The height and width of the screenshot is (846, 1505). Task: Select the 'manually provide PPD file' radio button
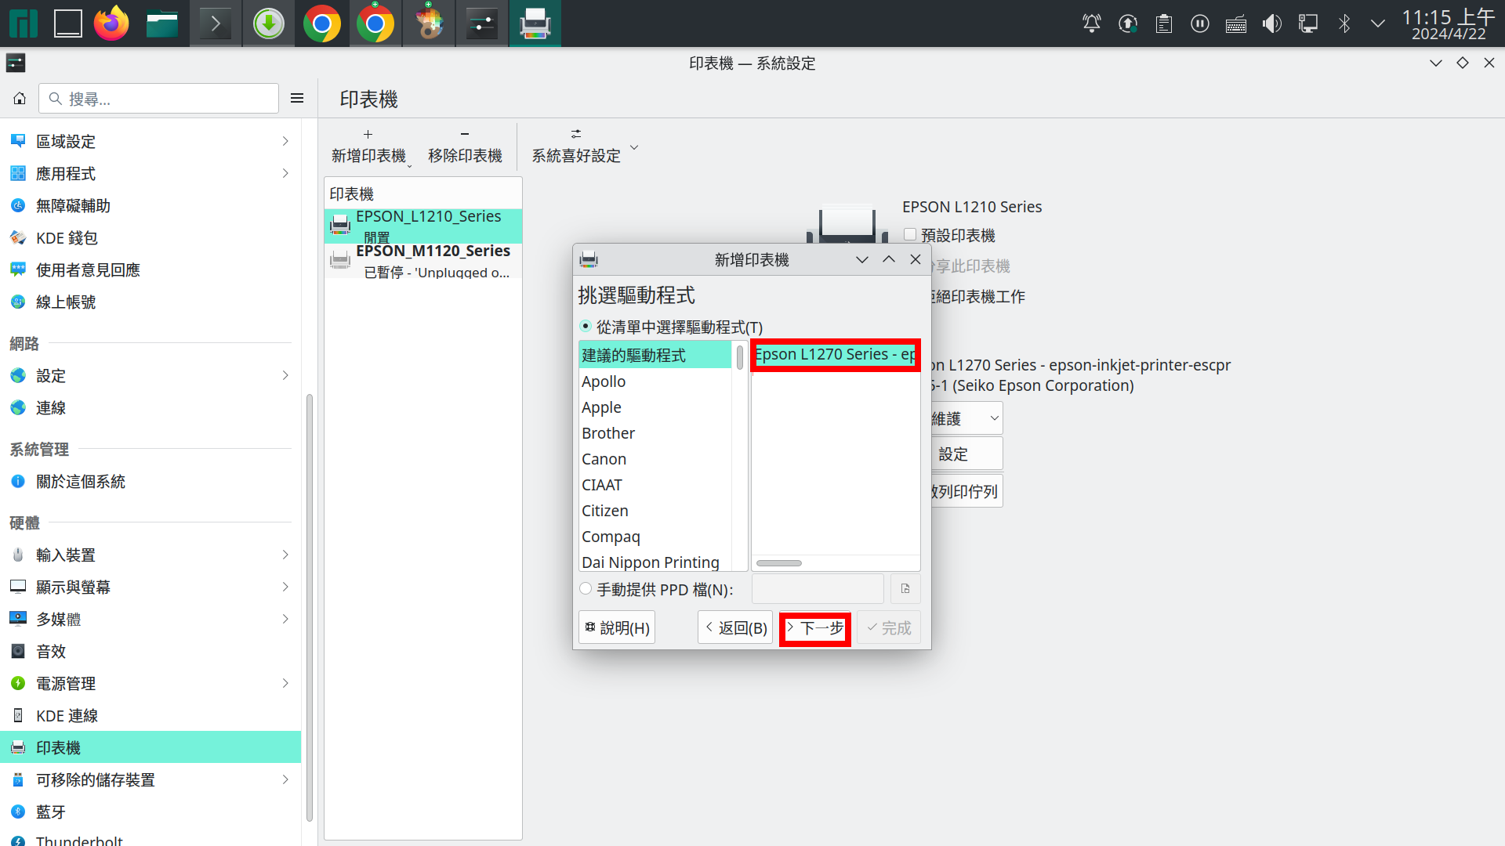point(586,589)
